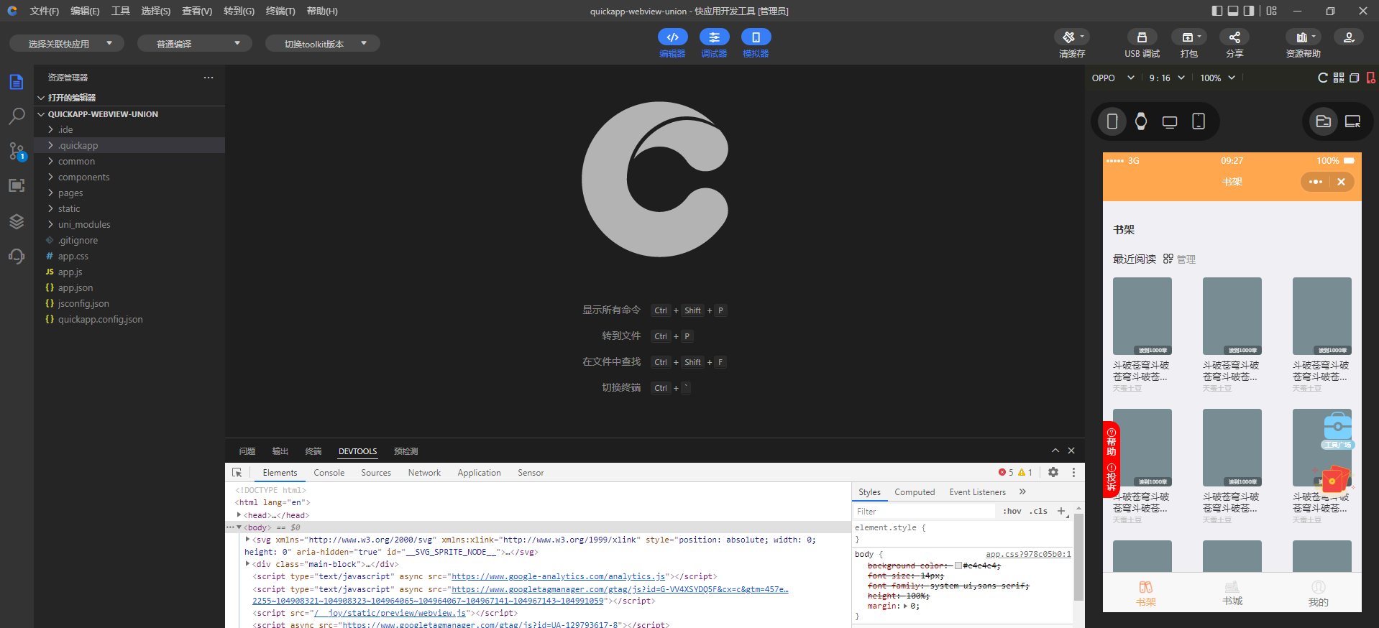This screenshot has height=628, width=1379.
Task: Open the 9:16 aspect ratio dropdown
Action: (1166, 78)
